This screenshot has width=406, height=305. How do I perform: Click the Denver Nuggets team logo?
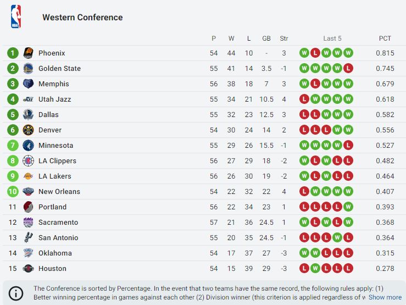(28, 130)
